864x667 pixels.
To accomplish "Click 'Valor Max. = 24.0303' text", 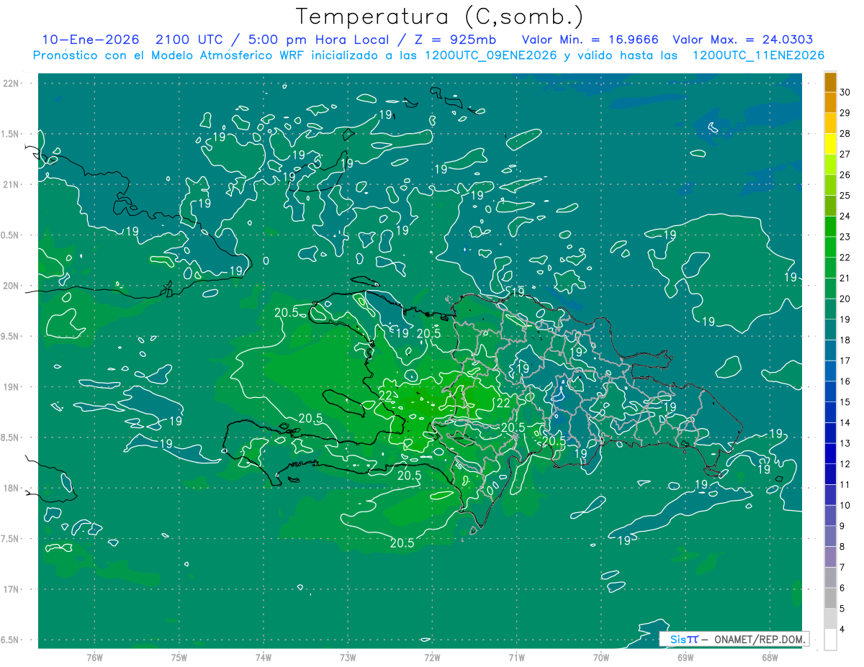I will 743,40.
